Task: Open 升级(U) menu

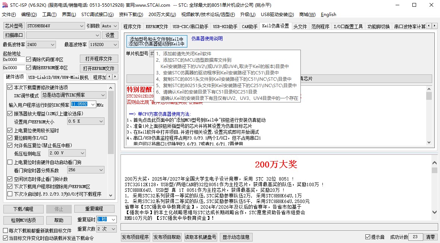Action: 248,15
